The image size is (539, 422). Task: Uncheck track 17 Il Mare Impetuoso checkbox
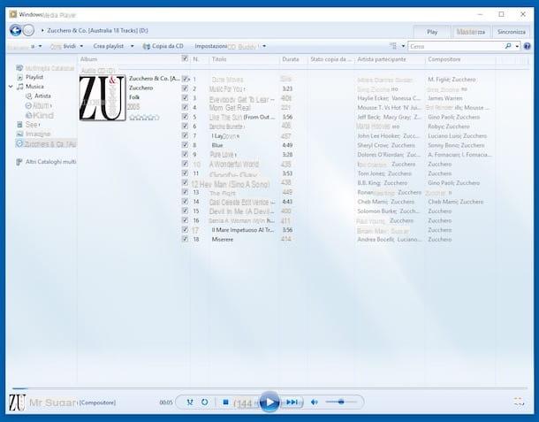[185, 230]
